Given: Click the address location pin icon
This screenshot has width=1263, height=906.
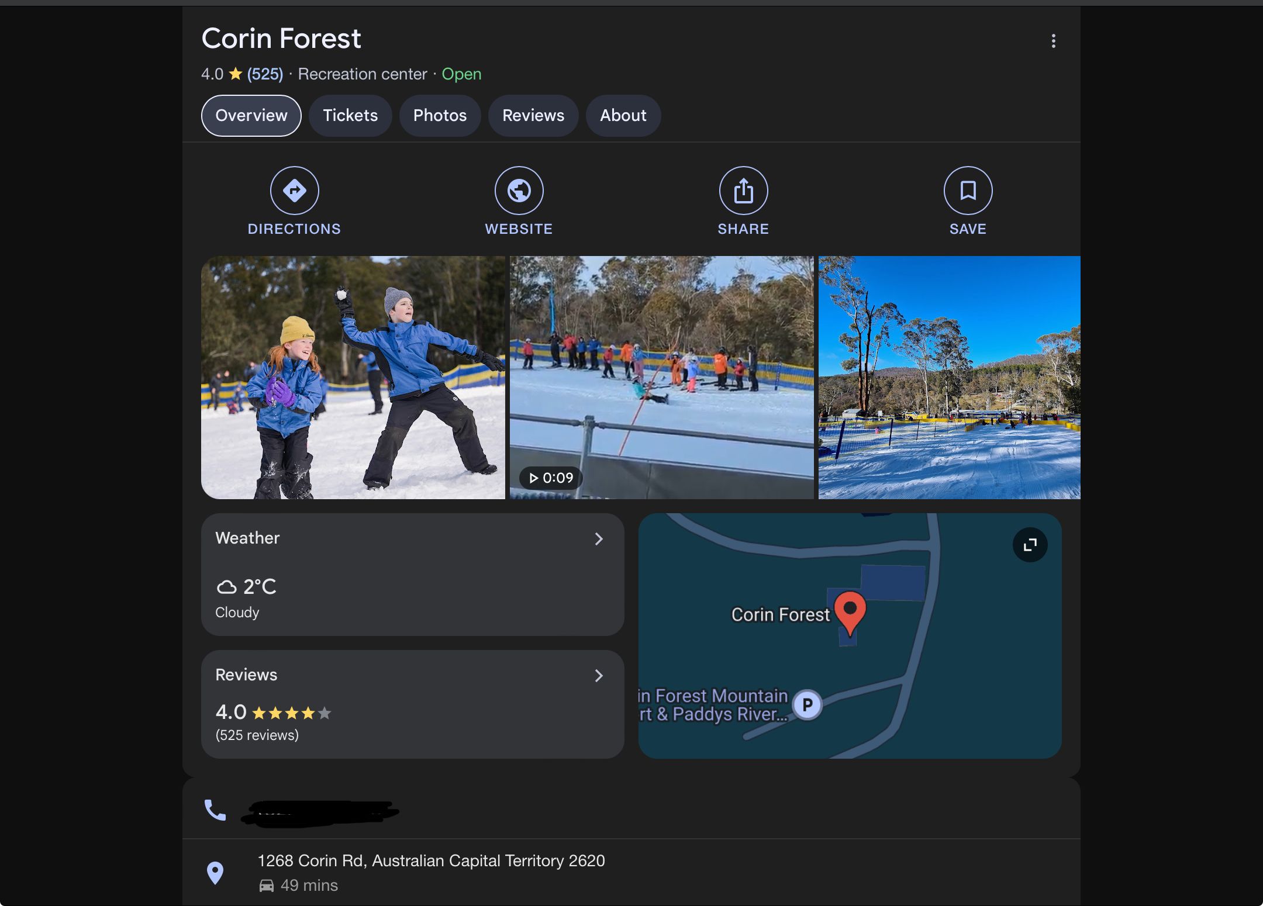Looking at the screenshot, I should 215,873.
